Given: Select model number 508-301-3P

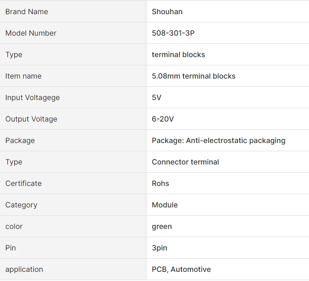Looking at the screenshot, I should (x=173, y=33).
